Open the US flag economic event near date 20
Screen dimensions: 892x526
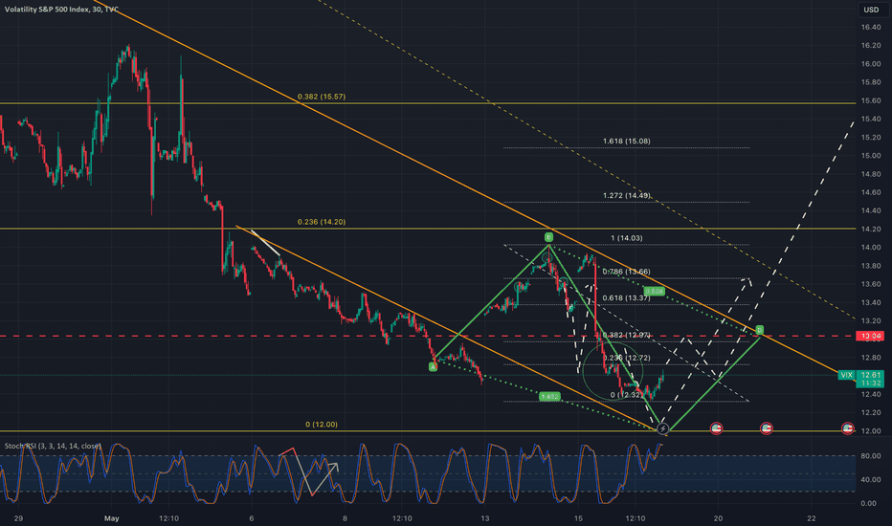click(x=716, y=428)
